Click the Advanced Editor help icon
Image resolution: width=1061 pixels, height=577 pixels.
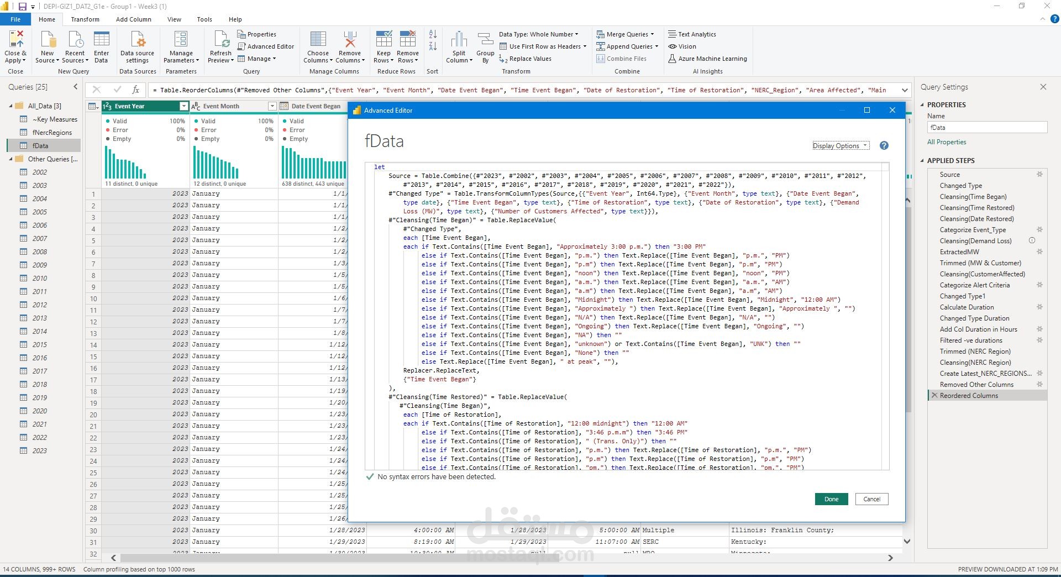(x=884, y=145)
